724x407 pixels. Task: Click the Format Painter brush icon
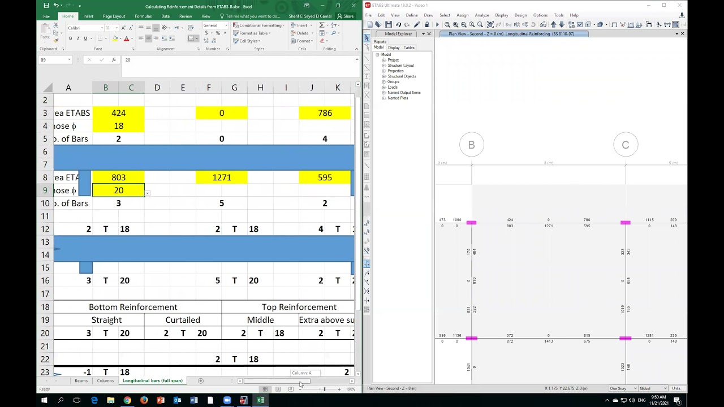56,41
